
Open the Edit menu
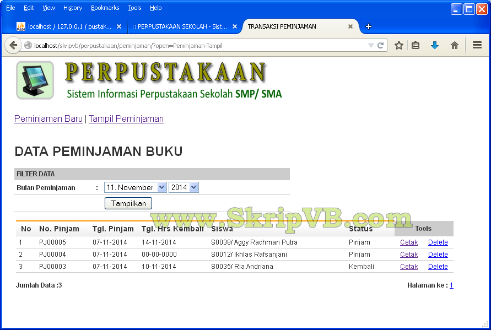(x=29, y=8)
